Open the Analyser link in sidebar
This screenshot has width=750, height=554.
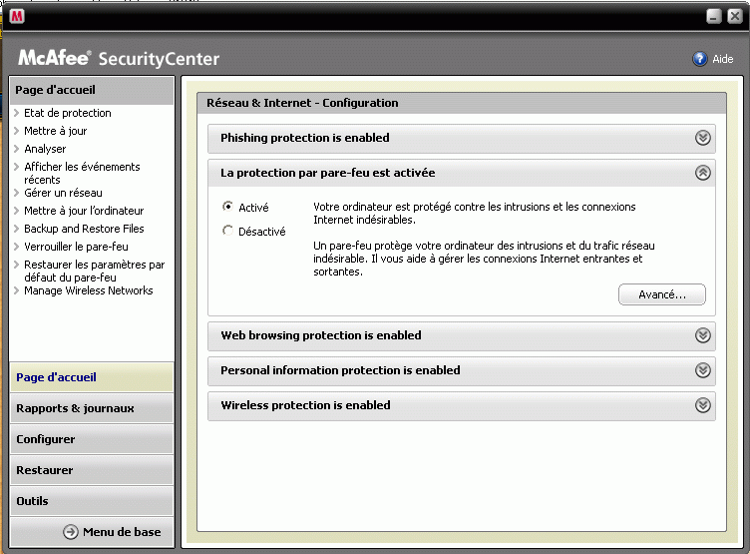click(45, 149)
